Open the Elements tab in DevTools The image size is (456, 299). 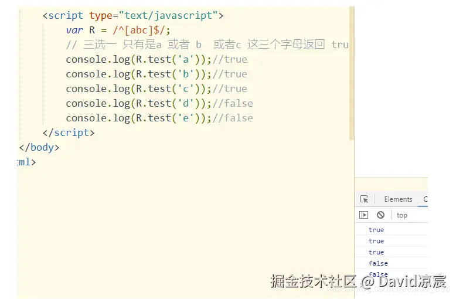[x=398, y=199]
